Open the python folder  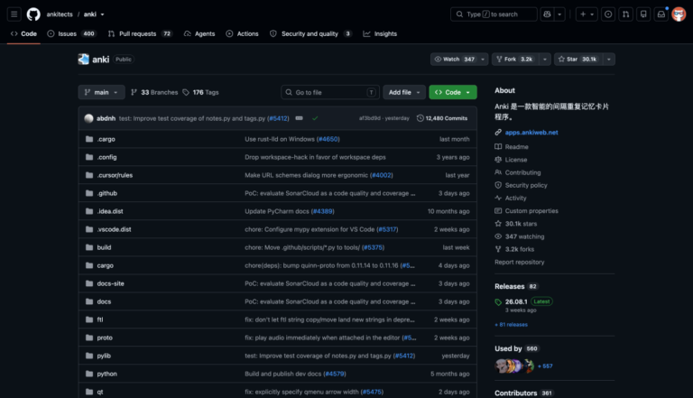[107, 374]
